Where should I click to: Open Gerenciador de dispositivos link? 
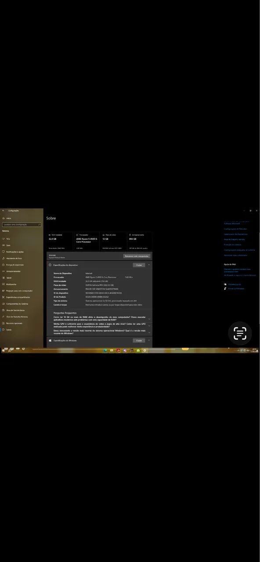(x=235, y=234)
